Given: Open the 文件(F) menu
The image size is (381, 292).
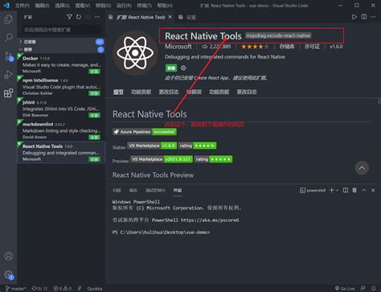Looking at the screenshot, I should click(23, 6).
